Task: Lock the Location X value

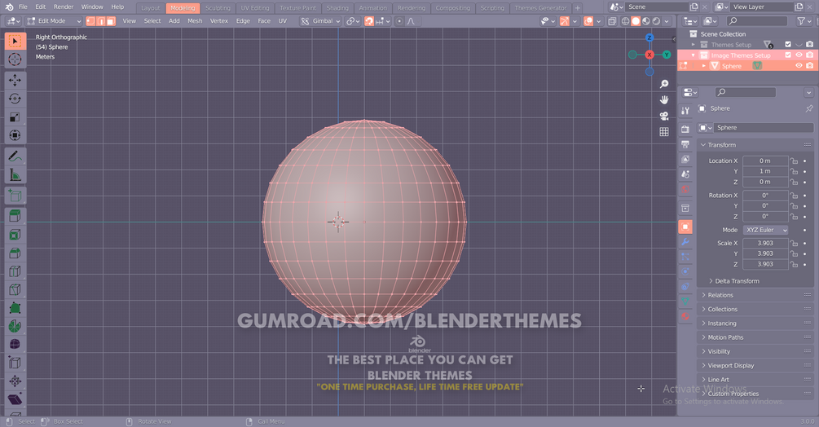Action: click(794, 161)
